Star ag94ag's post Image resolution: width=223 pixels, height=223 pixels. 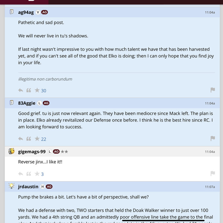[37, 90]
